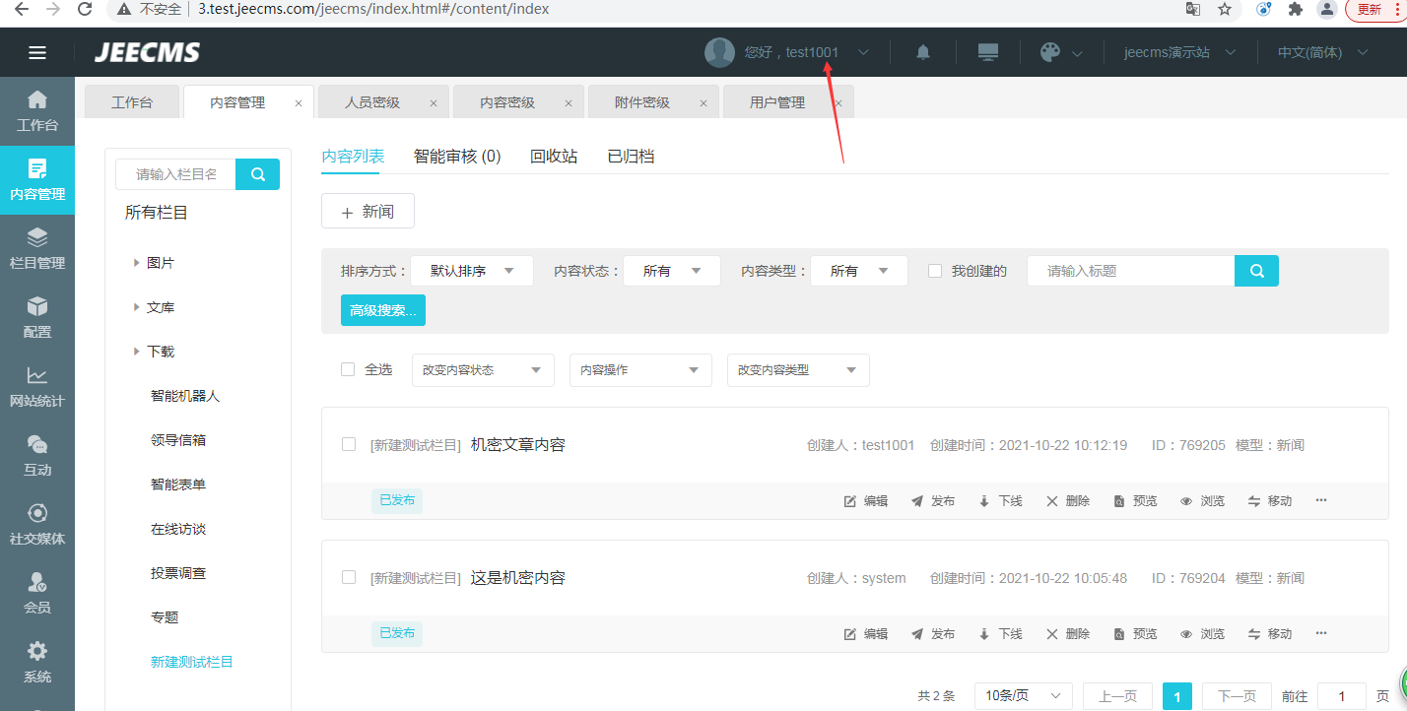Preview the 这是机密内容 article
Screen dimensions: 1407x711
(x=1135, y=634)
